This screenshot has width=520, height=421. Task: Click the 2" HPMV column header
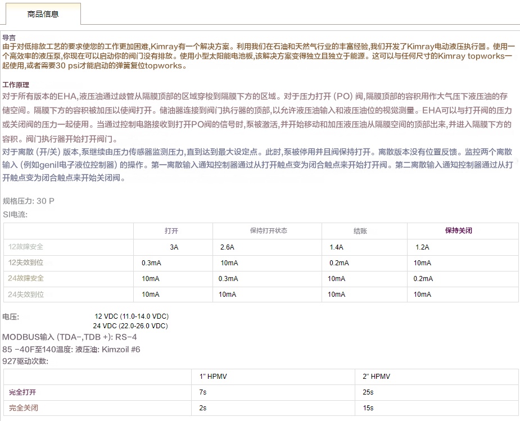pyautogui.click(x=377, y=377)
